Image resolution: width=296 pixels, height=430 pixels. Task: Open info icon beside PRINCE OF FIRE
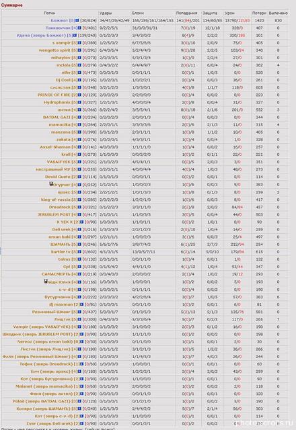tap(79, 95)
